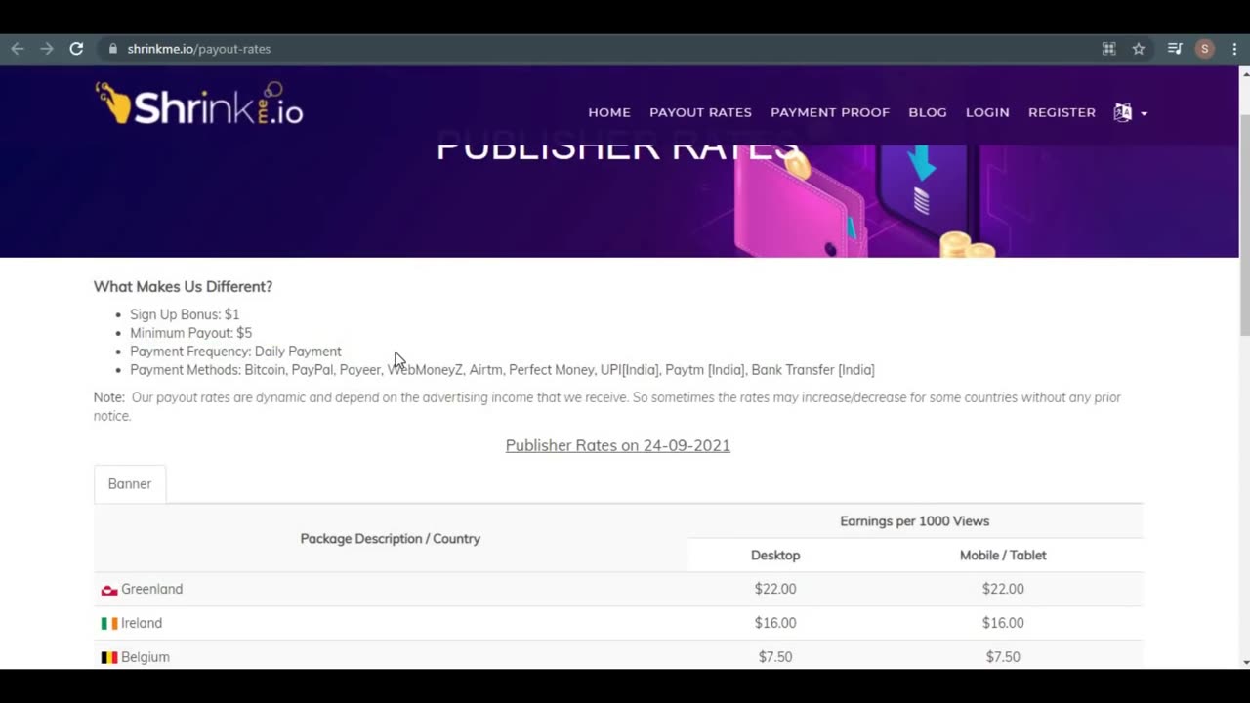Click 'Sign Up Bonus: $1' list item
This screenshot has height=703, width=1250.
point(185,314)
